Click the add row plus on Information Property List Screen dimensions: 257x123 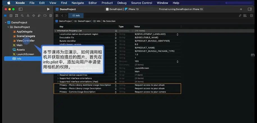tap(116, 31)
